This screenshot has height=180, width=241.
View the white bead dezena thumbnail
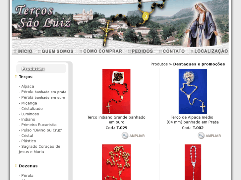193,162
